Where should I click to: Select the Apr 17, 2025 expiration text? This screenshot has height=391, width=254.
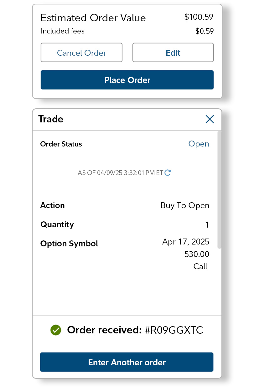pyautogui.click(x=185, y=242)
